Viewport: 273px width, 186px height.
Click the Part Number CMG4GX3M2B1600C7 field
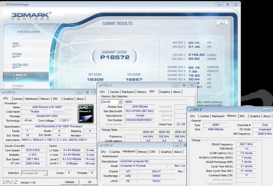point(140,120)
